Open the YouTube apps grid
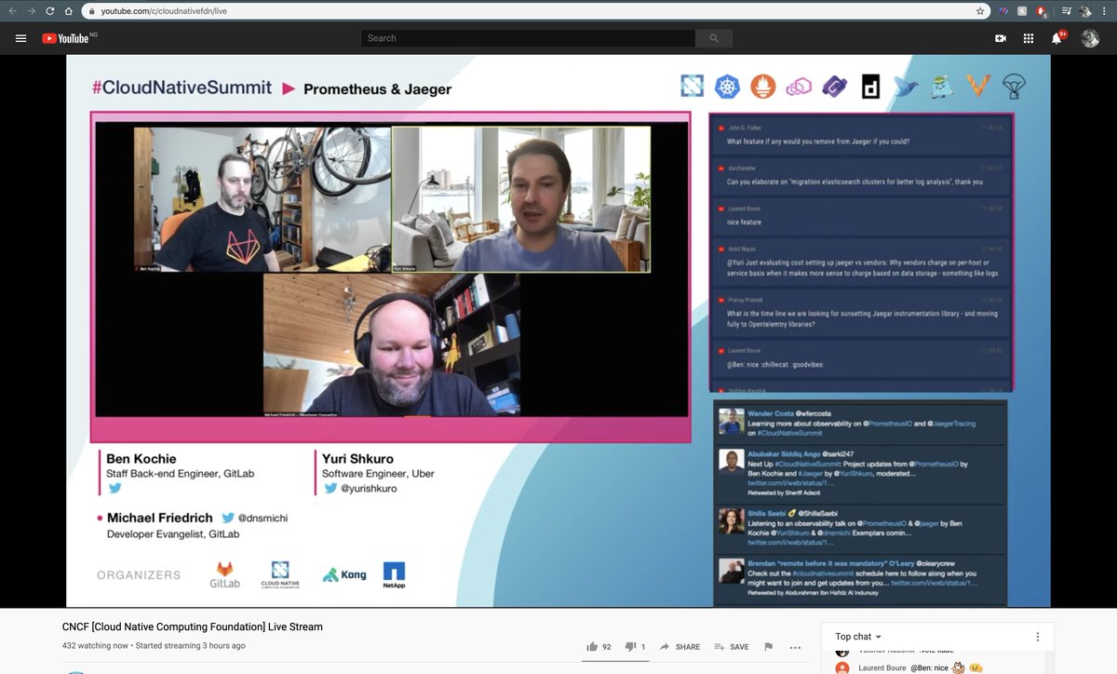This screenshot has width=1117, height=674. [1029, 38]
